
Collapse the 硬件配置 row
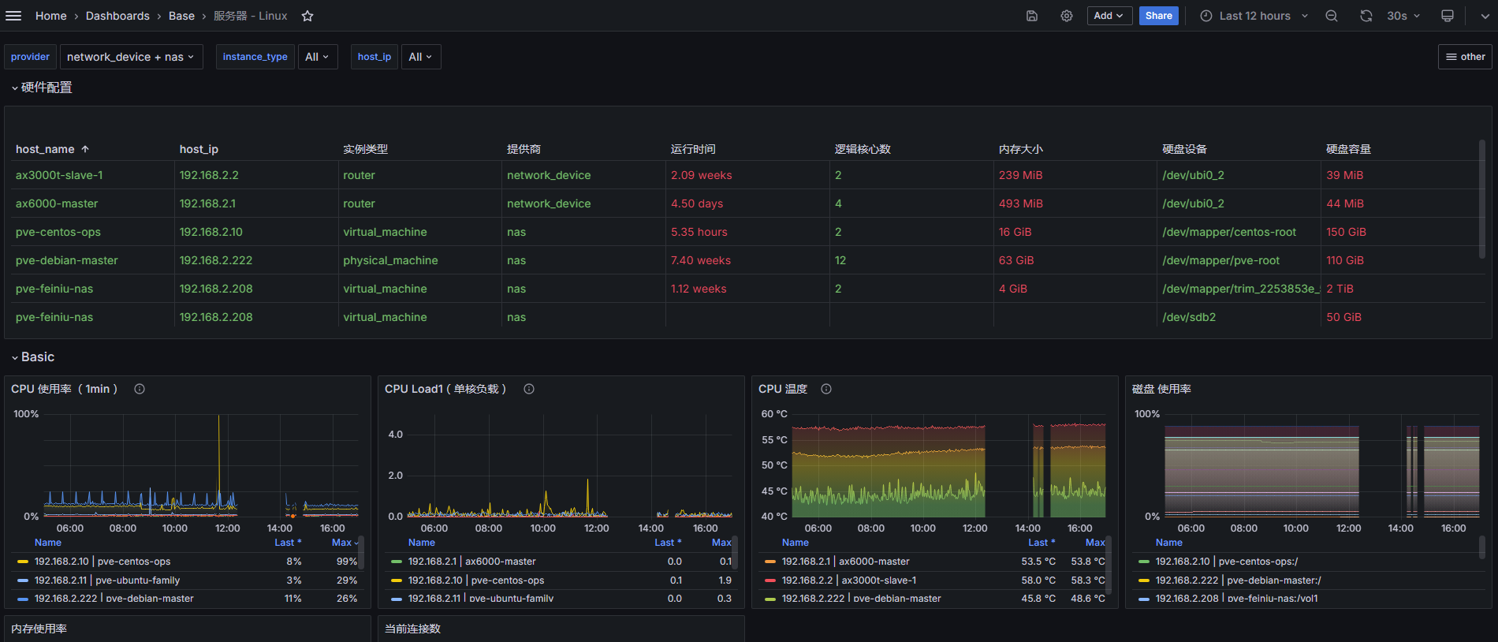pos(42,88)
